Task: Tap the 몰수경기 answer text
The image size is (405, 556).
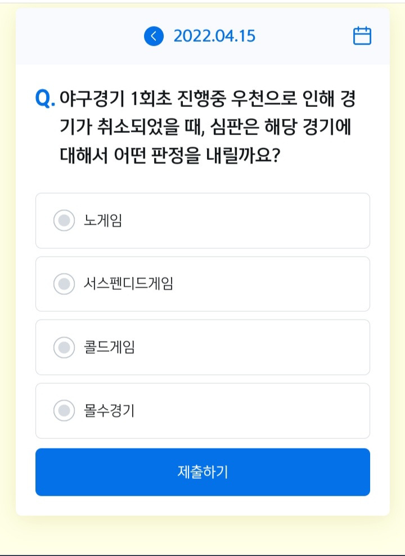Action: coord(109,411)
